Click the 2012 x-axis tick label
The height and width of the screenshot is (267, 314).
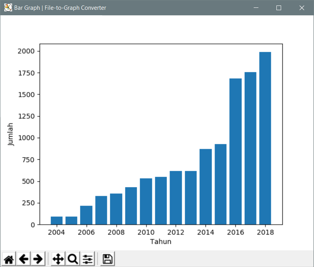[176, 232]
